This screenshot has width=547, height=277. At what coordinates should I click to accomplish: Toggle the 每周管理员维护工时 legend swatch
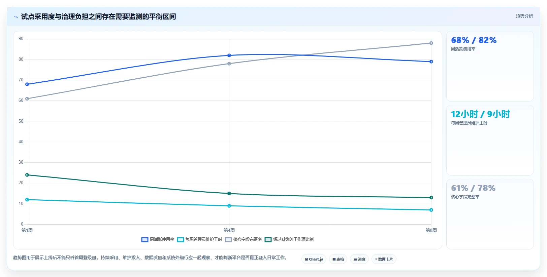coord(181,240)
